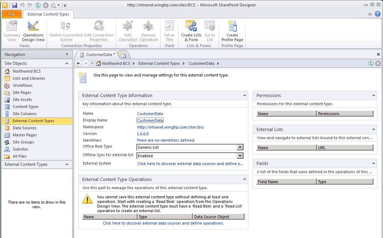Collapse the External Lists panel
Screen dimensions: 383x238
click(373, 129)
